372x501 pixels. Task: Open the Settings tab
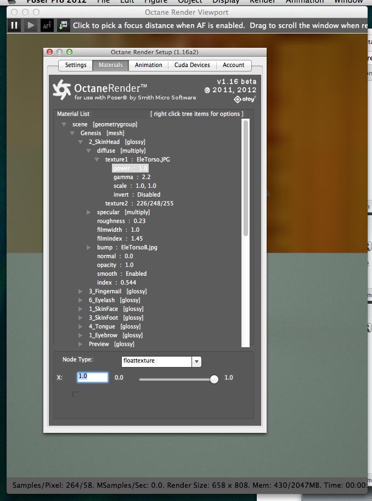tap(76, 65)
